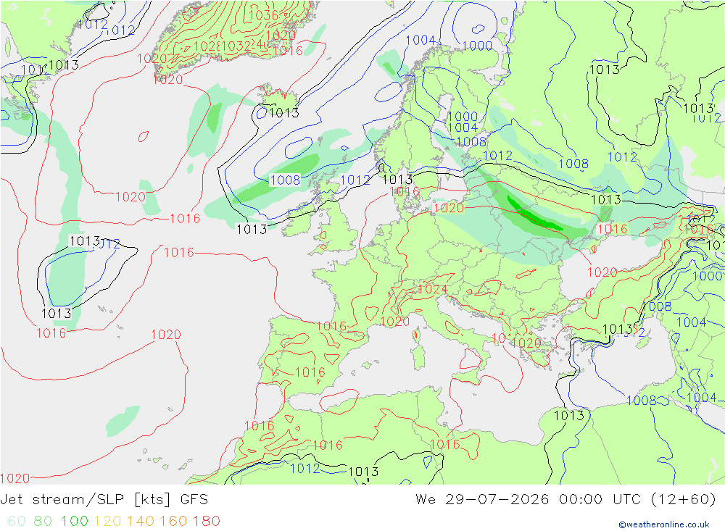Click the 1036 pressure label over Greenland
Viewport: 725px width, 531px height.
[x=263, y=14]
